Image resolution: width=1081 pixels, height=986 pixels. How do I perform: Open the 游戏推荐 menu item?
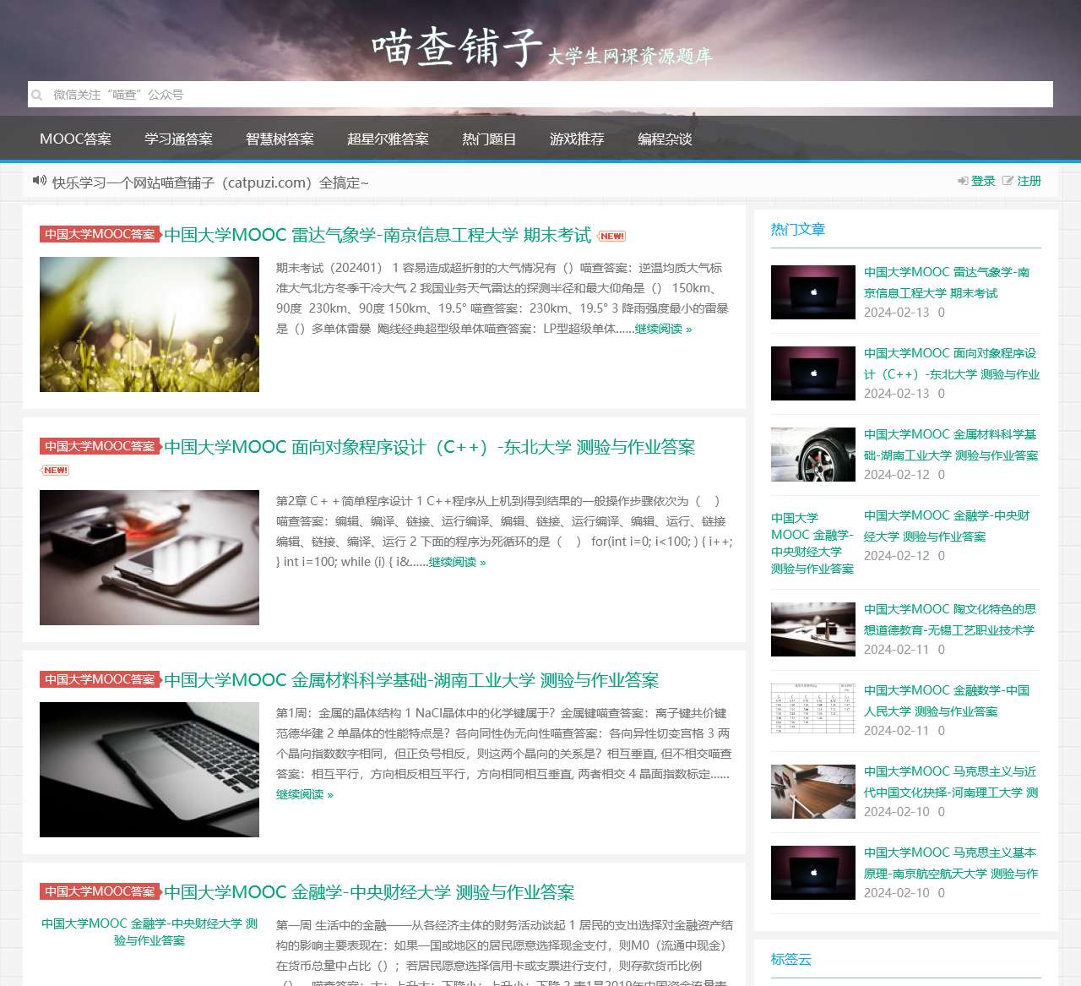click(578, 139)
